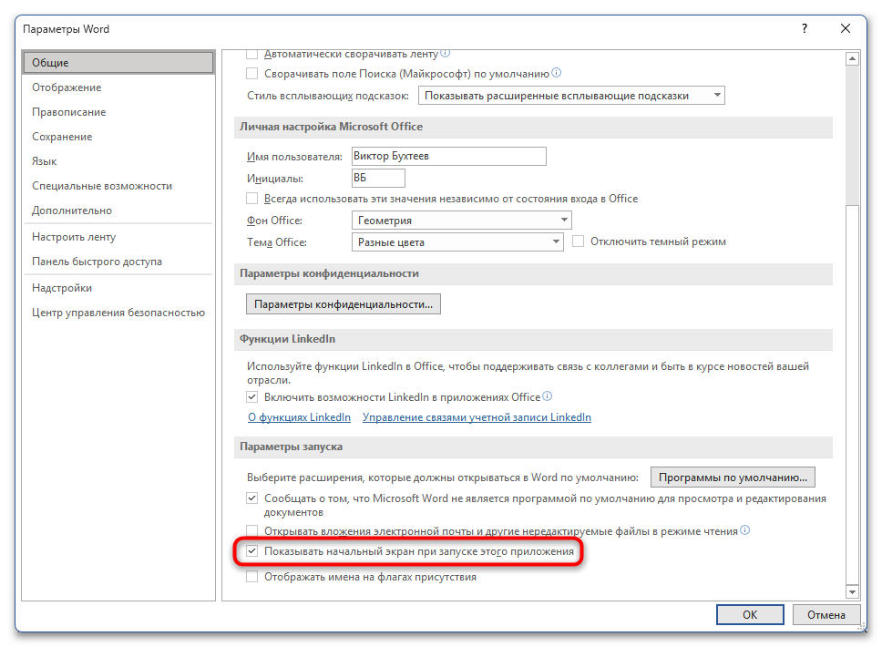Viewport: 882px width, 647px height.
Task: Confirm settings with the OK button
Action: coord(750,614)
